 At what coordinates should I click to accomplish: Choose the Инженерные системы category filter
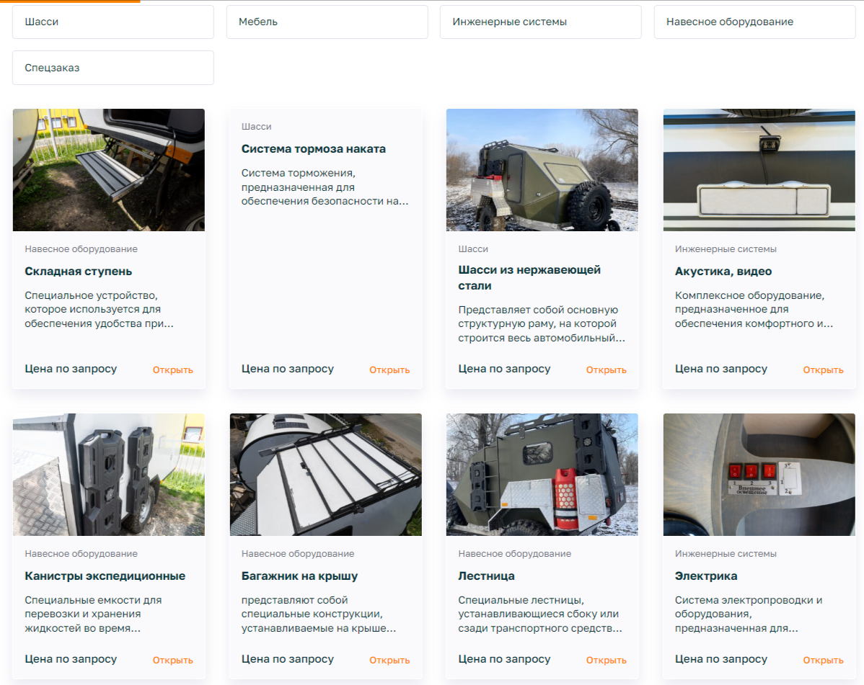(540, 22)
